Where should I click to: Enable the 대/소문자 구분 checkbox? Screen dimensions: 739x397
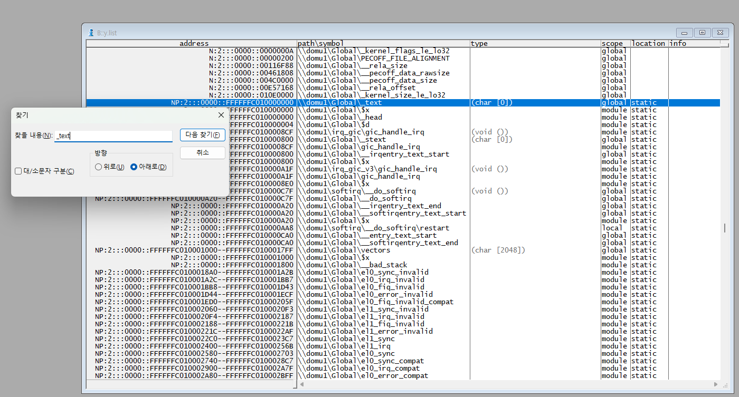18,171
